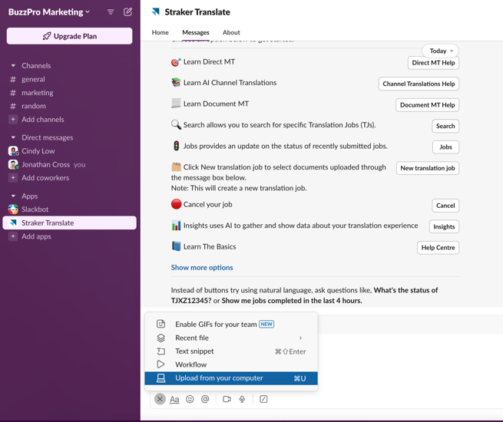Click the compose new message icon
The height and width of the screenshot is (422, 503).
(x=127, y=12)
